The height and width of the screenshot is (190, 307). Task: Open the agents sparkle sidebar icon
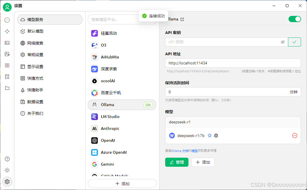point(7,31)
